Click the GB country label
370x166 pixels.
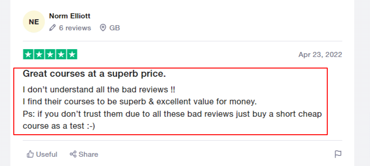point(115,28)
